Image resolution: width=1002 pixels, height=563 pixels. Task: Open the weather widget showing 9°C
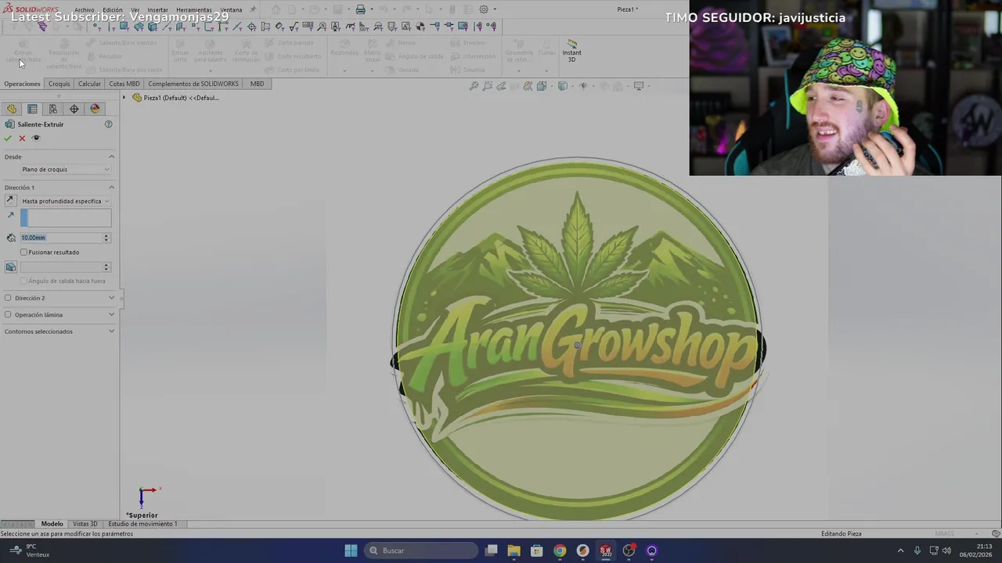click(x=29, y=550)
